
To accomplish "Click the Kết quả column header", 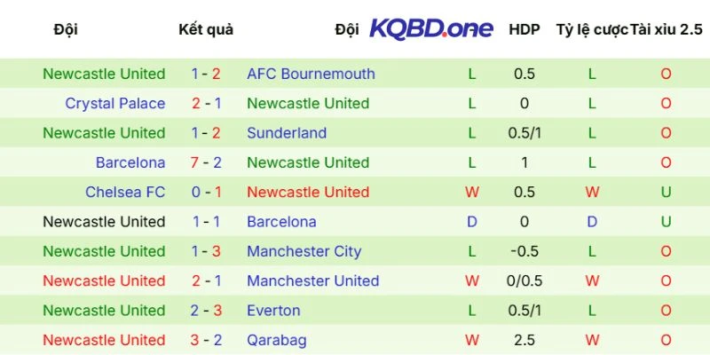I will pos(206,29).
